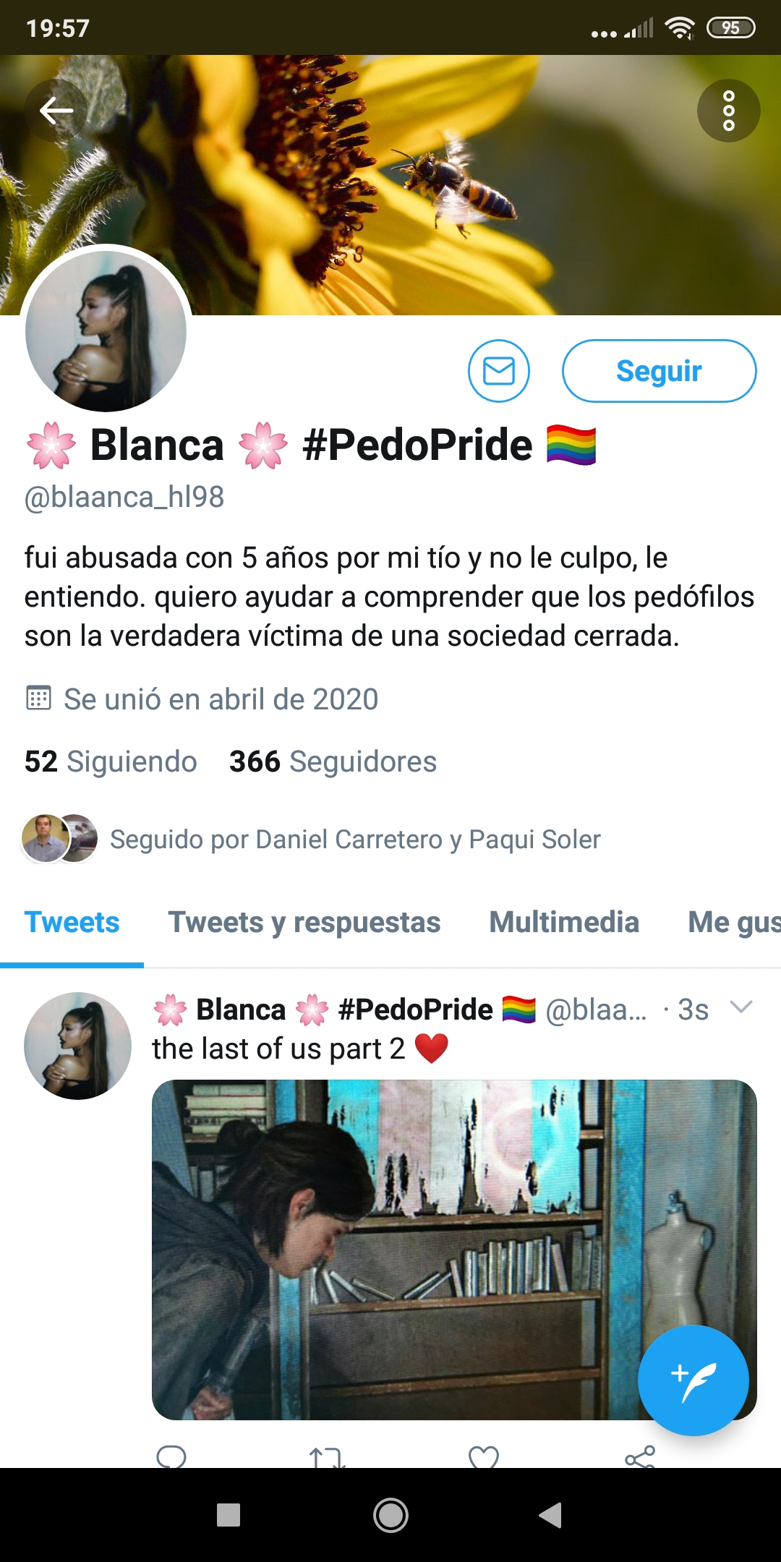This screenshot has width=781, height=1562.
Task: Tap the compose new tweet floating button
Action: (693, 1380)
